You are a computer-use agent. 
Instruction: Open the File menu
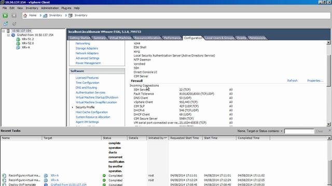click(x=5, y=8)
